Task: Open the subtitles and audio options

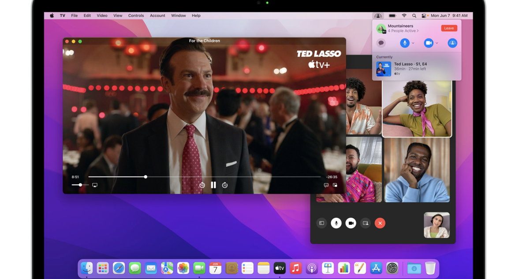Action: point(326,185)
